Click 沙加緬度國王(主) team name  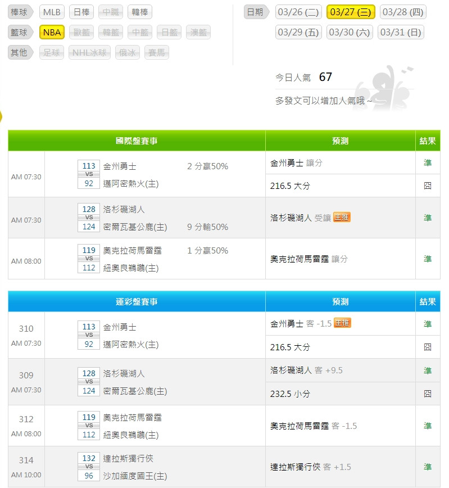[135, 476]
